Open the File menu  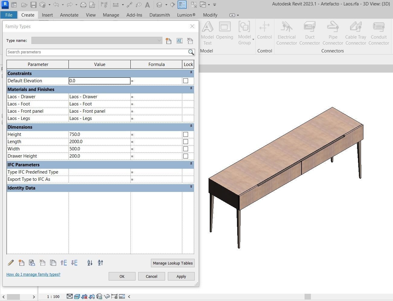click(x=9, y=15)
